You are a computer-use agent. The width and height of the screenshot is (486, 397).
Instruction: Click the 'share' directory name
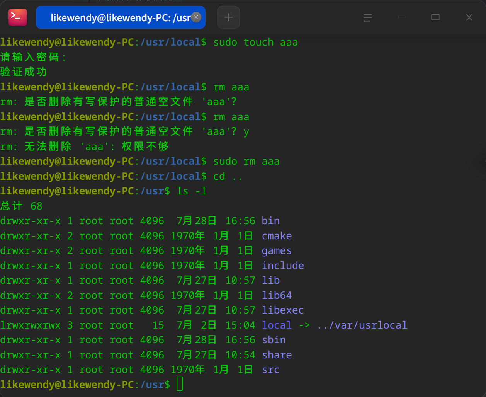coord(277,355)
